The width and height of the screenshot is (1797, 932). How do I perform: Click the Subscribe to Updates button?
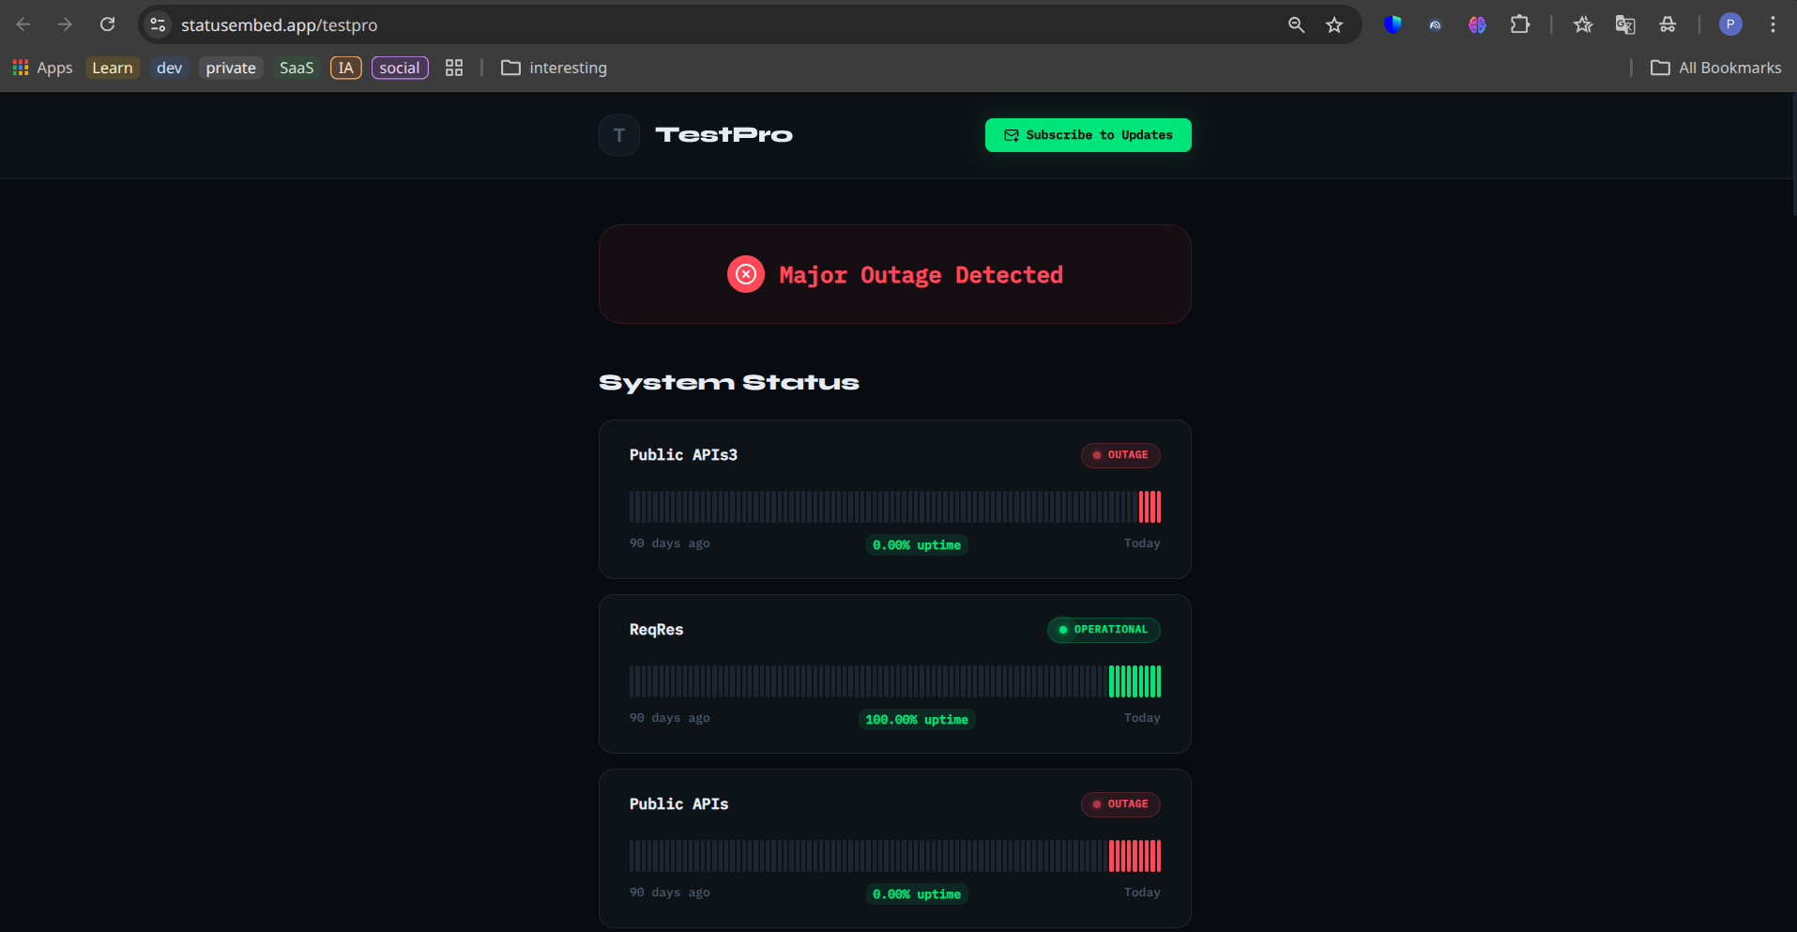coord(1089,135)
